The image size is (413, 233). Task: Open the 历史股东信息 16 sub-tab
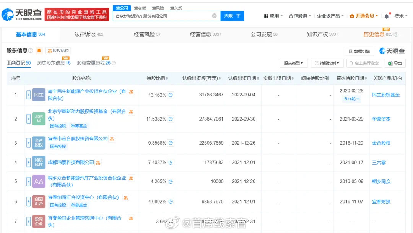pyautogui.click(x=54, y=63)
